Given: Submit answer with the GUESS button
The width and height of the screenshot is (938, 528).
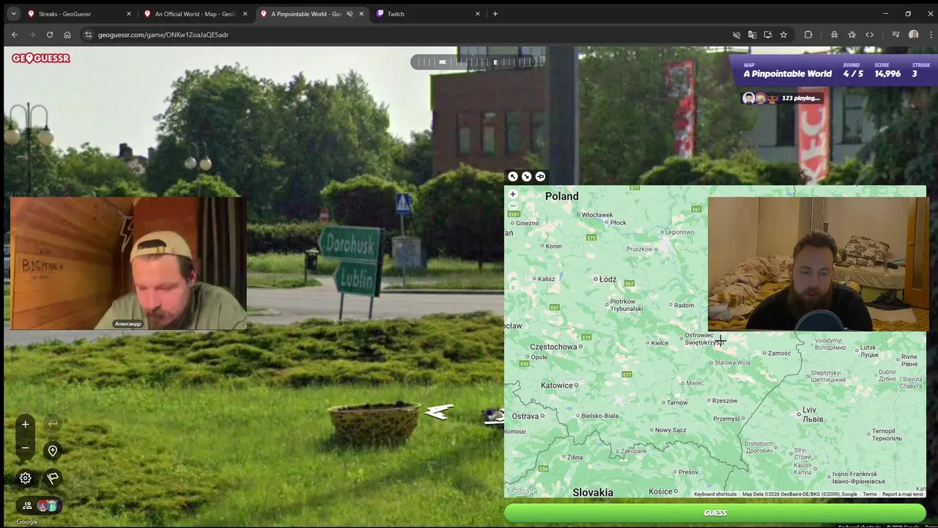Looking at the screenshot, I should point(714,513).
